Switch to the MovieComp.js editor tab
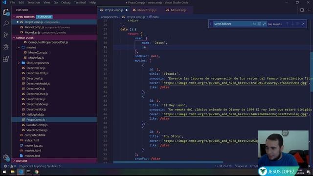313x176 pixels. click(x=147, y=10)
